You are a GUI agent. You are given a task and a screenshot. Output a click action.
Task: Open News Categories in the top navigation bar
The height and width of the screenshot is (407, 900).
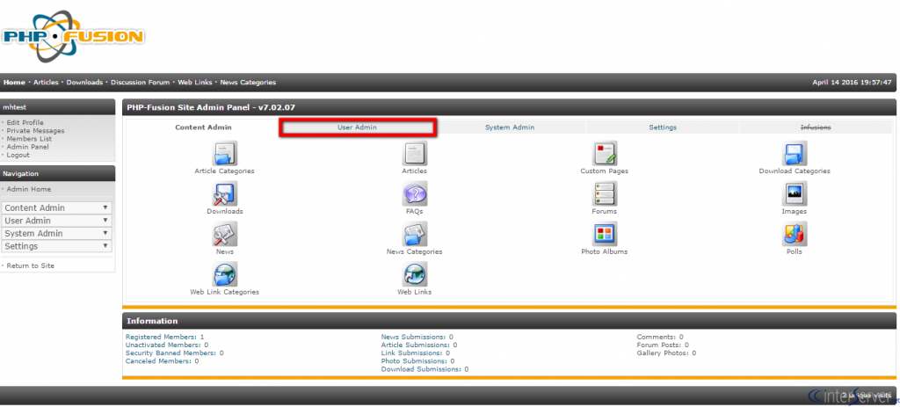click(248, 82)
